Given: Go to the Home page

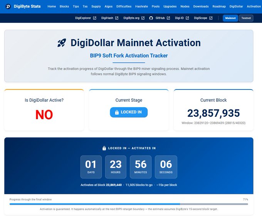Looking at the screenshot, I should [52, 7].
